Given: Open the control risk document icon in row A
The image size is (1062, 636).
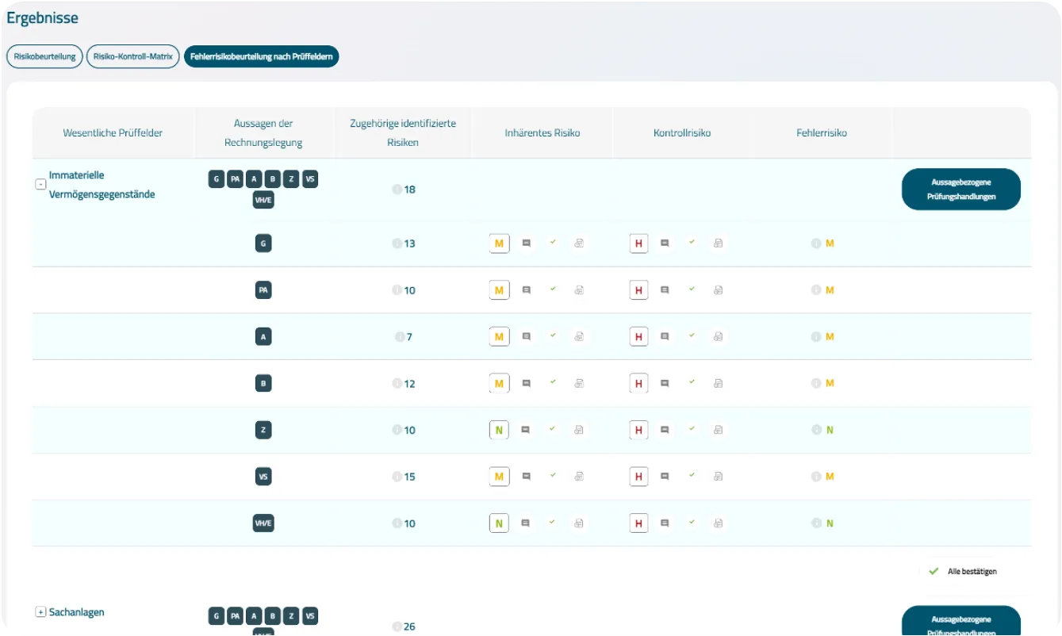Looking at the screenshot, I should click(718, 337).
